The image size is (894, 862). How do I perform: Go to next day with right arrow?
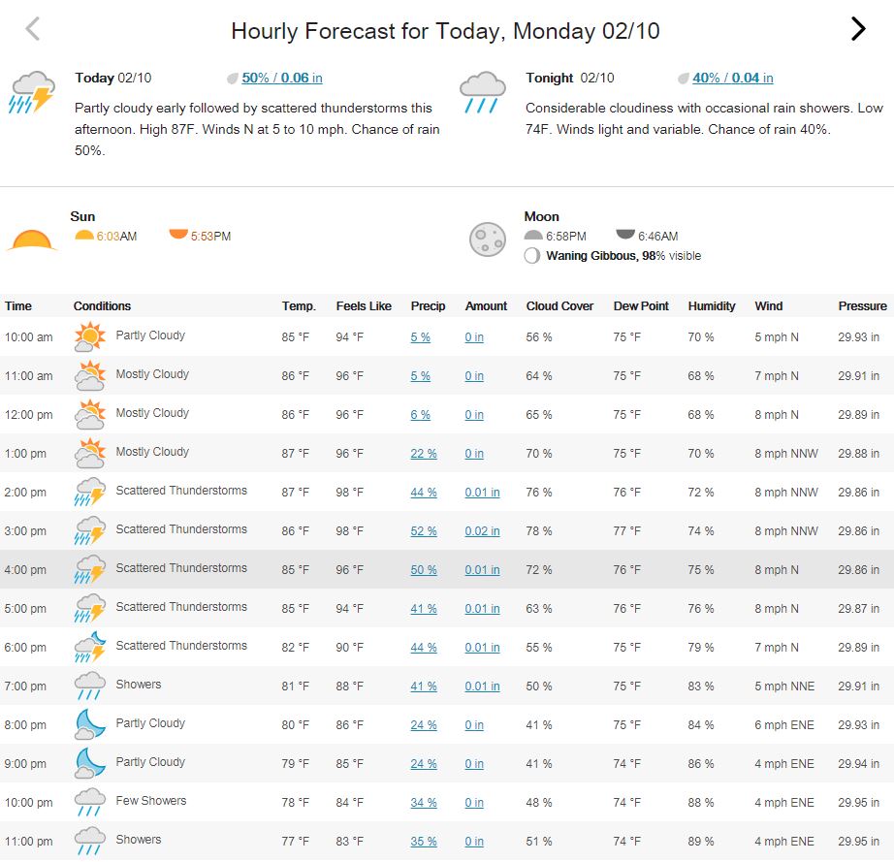point(858,28)
